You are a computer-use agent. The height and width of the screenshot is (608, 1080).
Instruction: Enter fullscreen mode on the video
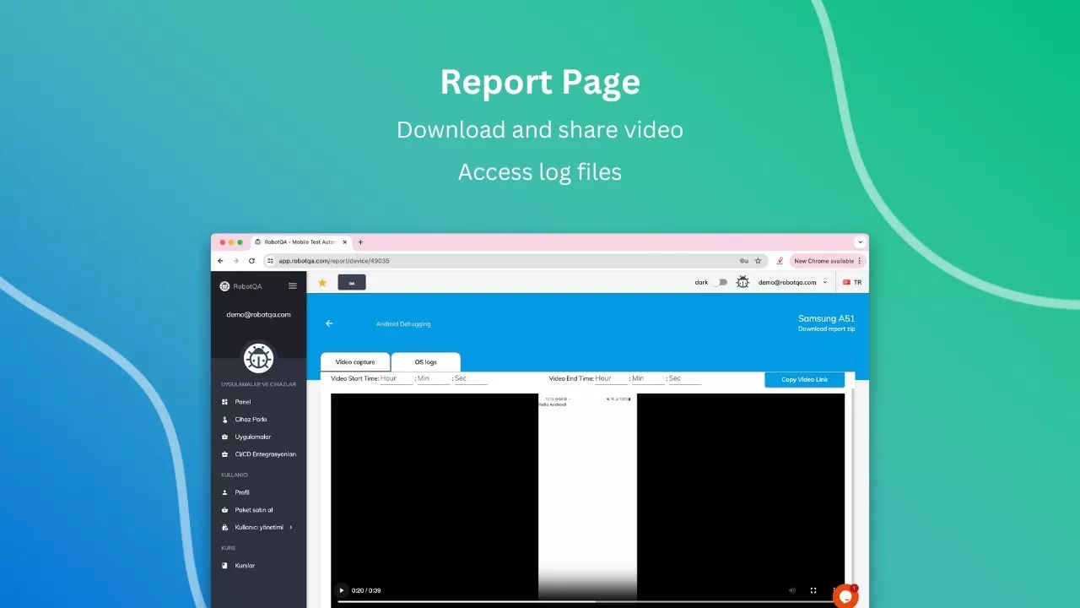tap(813, 590)
